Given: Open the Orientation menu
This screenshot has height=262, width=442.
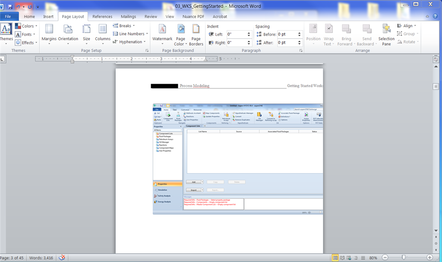Looking at the screenshot, I should 68,35.
